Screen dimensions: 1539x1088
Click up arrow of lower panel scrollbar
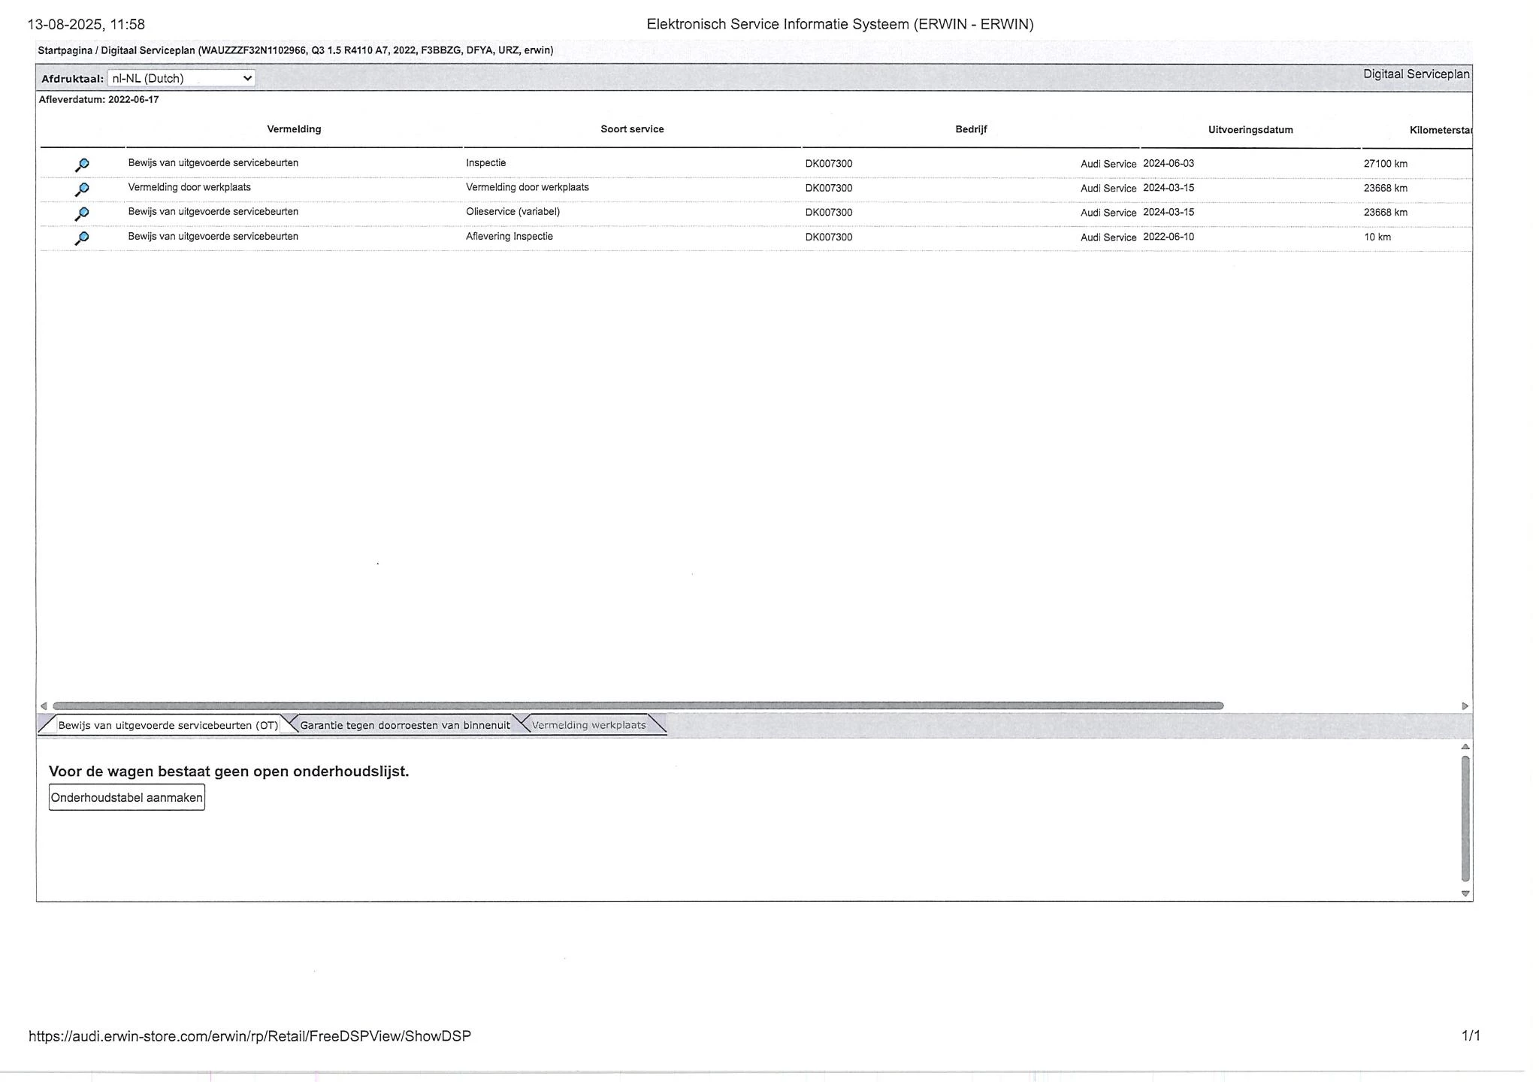pos(1465,747)
